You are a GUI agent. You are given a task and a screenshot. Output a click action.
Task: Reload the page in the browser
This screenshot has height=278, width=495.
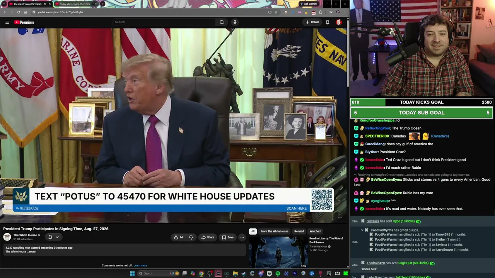point(19,12)
